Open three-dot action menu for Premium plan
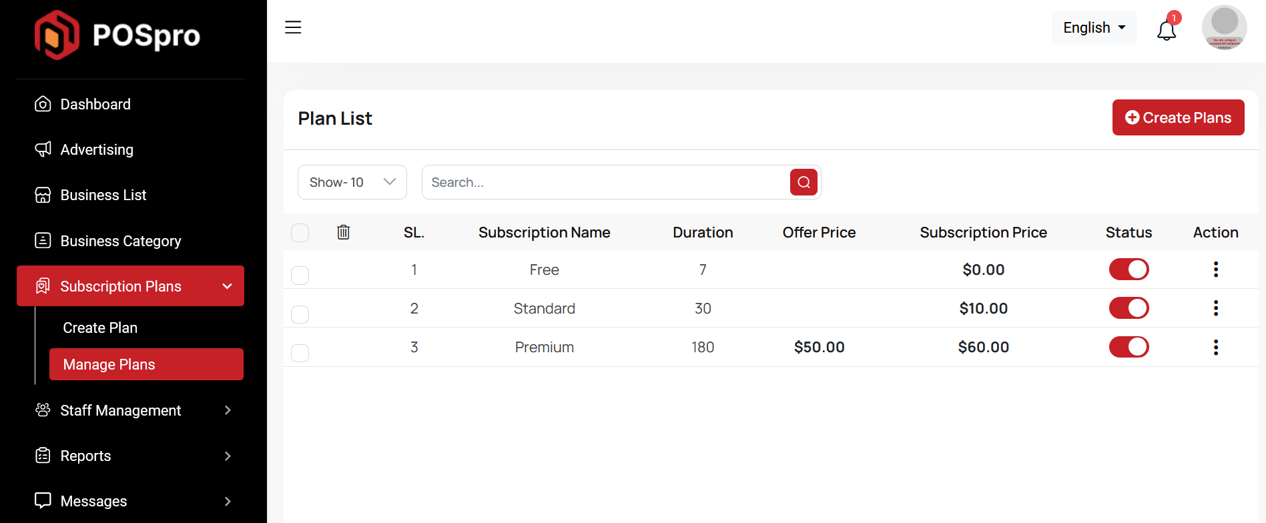1266x523 pixels. [1215, 347]
